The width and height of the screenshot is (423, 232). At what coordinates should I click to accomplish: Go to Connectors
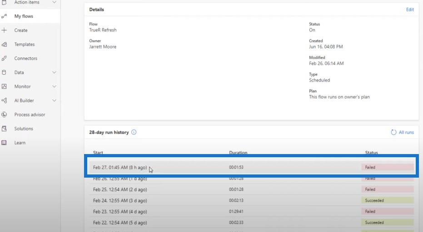25,58
